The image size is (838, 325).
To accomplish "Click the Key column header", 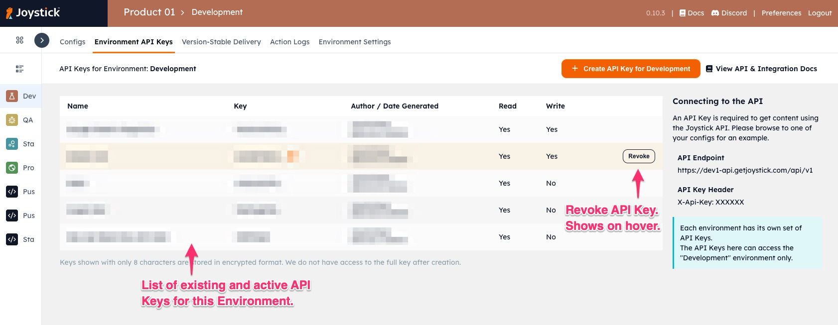I will click(x=240, y=106).
